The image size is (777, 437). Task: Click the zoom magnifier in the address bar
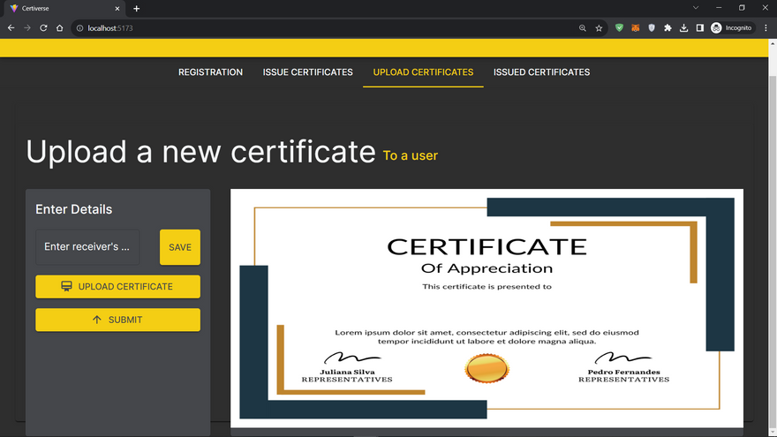tap(583, 28)
